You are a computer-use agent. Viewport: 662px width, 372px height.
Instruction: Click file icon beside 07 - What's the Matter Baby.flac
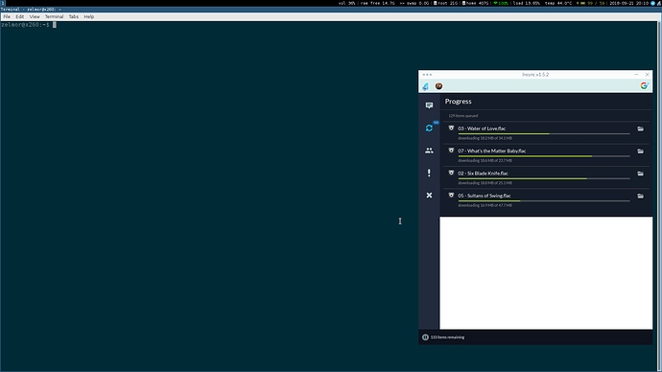click(451, 151)
